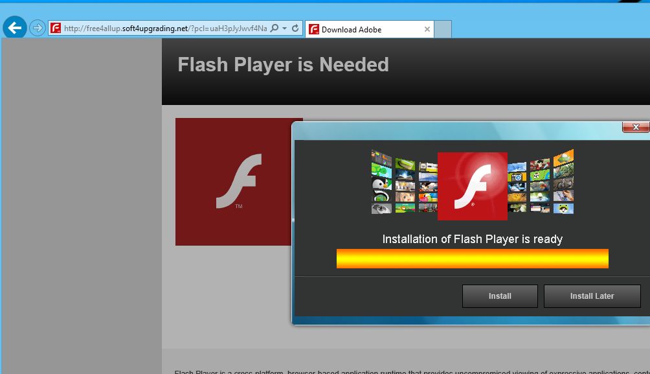650x374 pixels.
Task: Click the Flash Player description paragraph
Action: [x=412, y=371]
